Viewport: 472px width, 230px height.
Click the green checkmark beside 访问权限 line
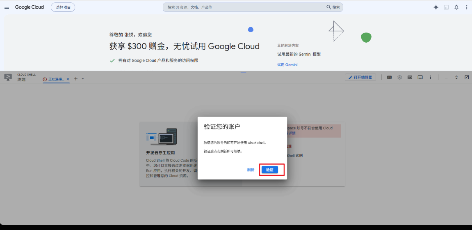coord(112,61)
